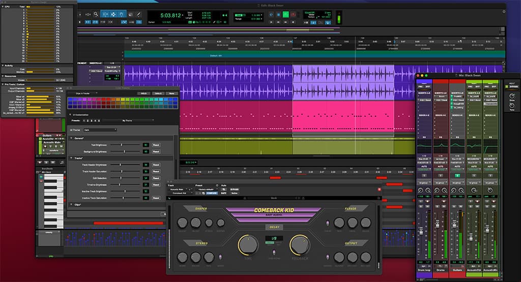The height and width of the screenshot is (282, 521).
Task: Click the return-to-zero transport button
Action: point(271,22)
